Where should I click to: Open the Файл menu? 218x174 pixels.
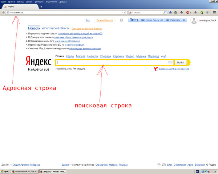click(4, 2)
